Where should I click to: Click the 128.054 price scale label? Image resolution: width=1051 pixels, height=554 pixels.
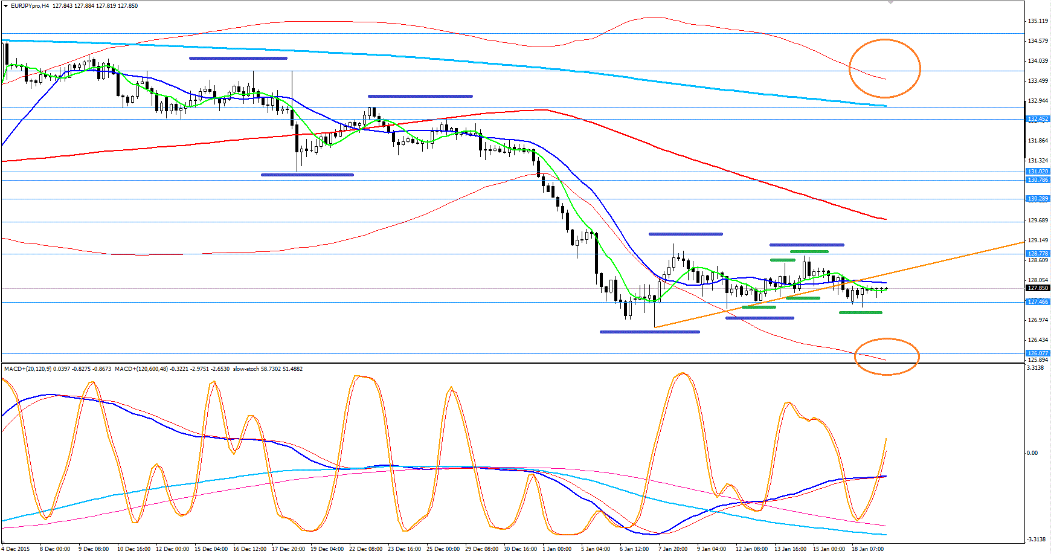click(1038, 280)
